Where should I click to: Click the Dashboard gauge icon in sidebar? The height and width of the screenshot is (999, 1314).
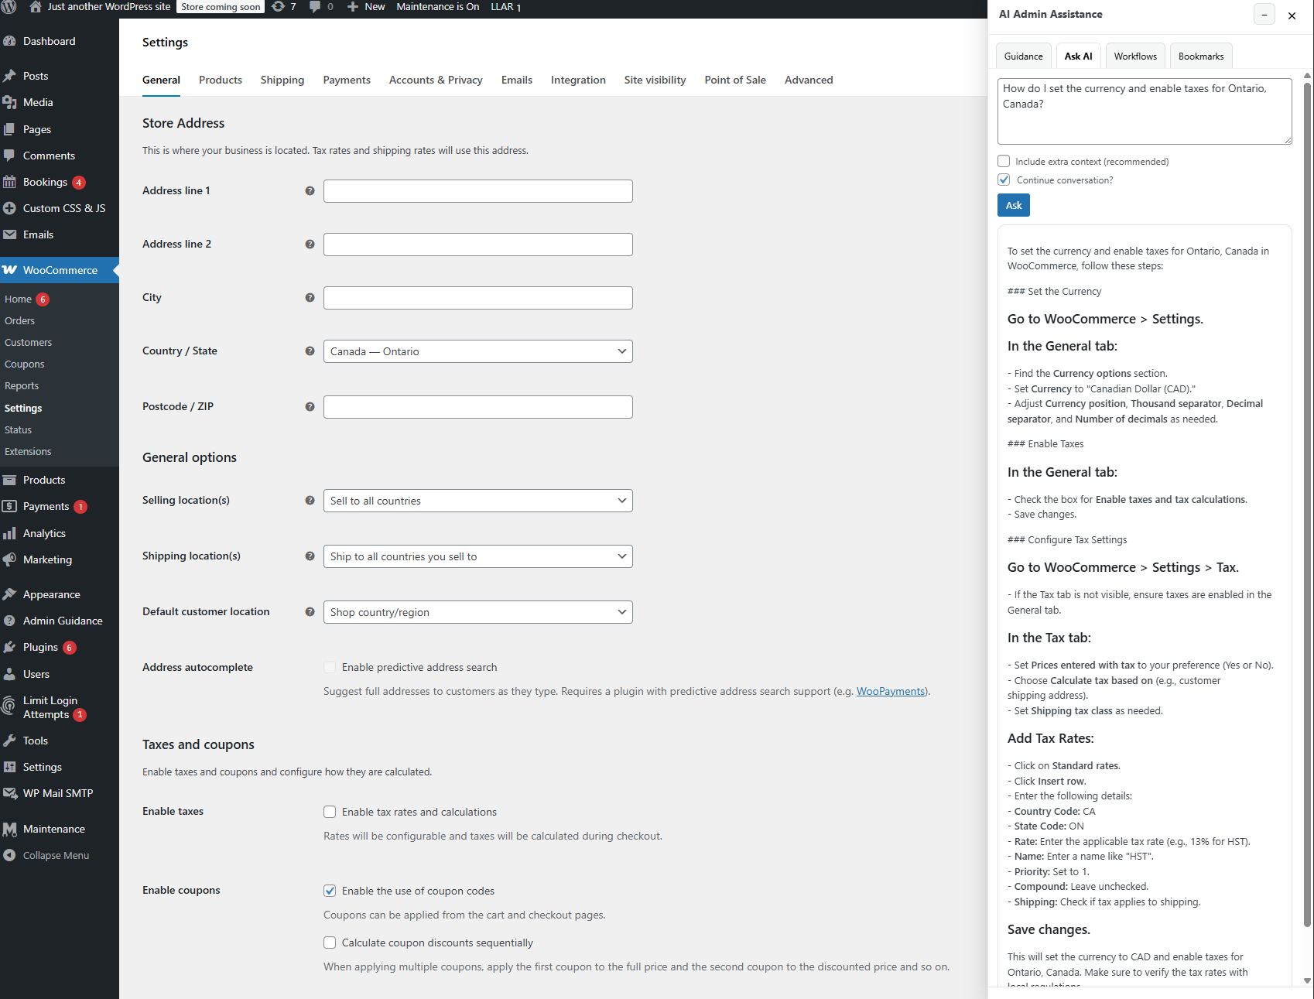[9, 41]
